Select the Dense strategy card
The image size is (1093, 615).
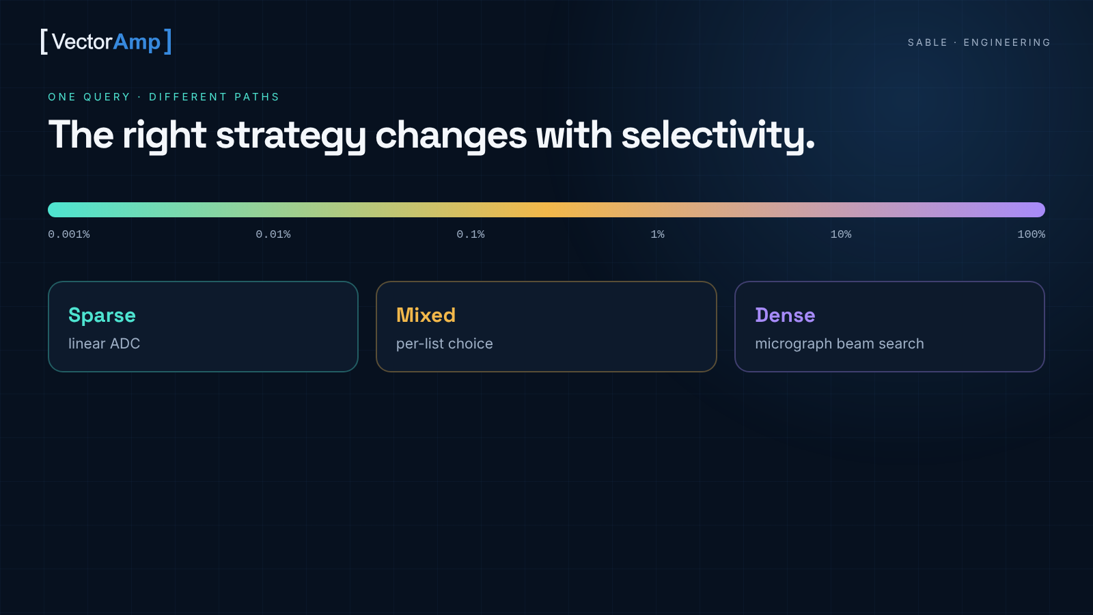889,327
